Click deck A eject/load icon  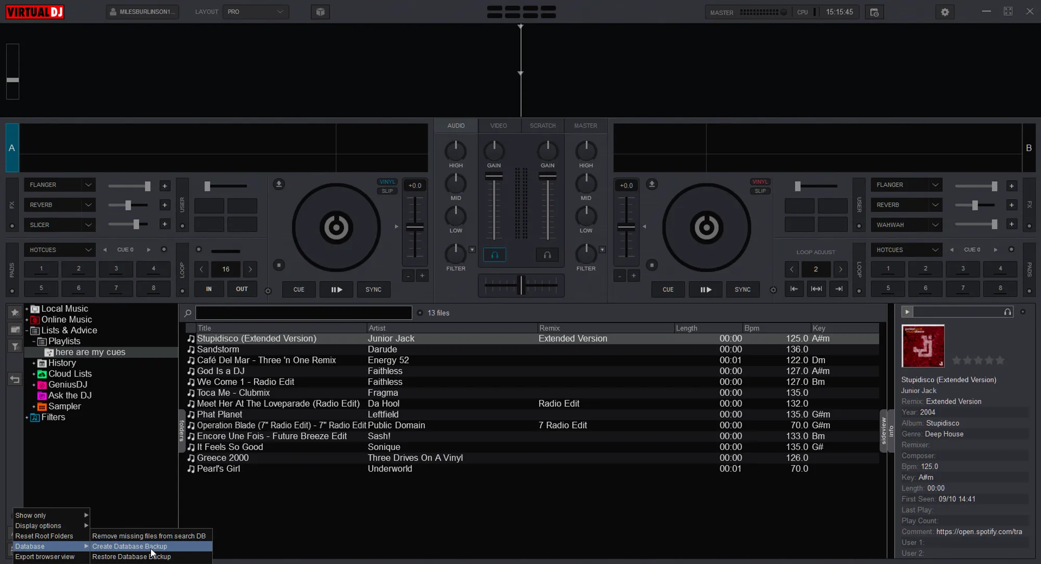pyautogui.click(x=279, y=184)
